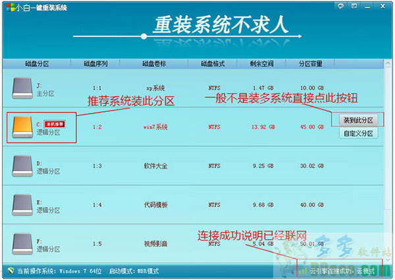The height and width of the screenshot is (280, 395).
Task: Select the win7系统 volume label
Action: point(155,127)
